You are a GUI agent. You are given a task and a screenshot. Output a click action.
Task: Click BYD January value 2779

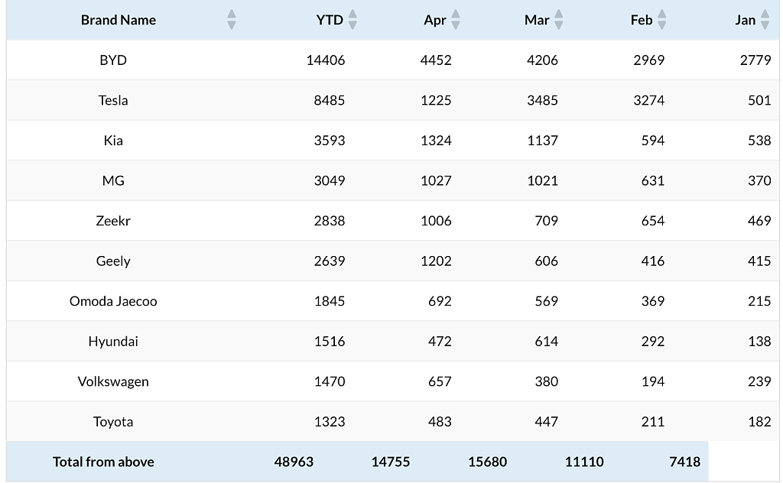tap(755, 60)
